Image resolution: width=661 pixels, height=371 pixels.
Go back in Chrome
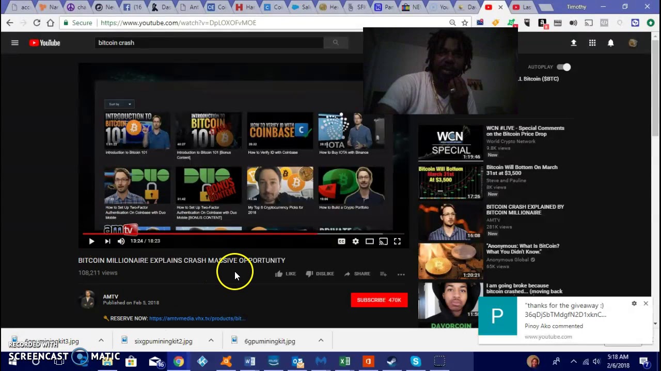[x=10, y=23]
